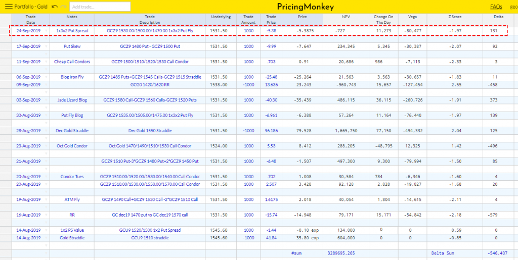Viewport: 518px width, 260px height.
Task: Select the Z Score column header
Action: coord(455,20)
